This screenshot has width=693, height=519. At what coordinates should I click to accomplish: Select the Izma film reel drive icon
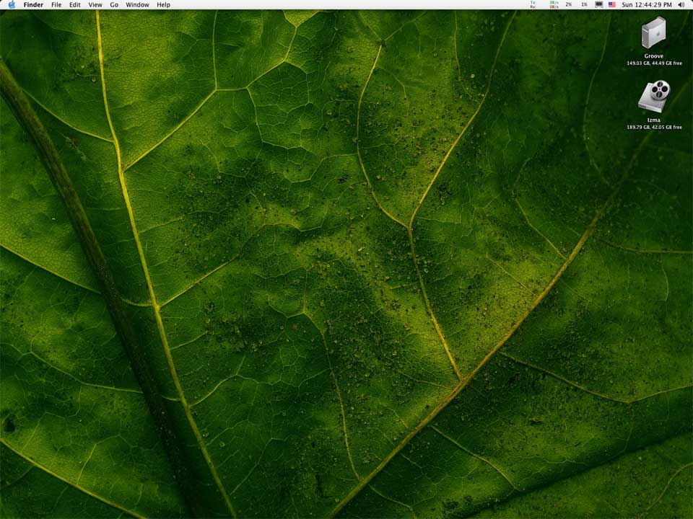pos(653,96)
